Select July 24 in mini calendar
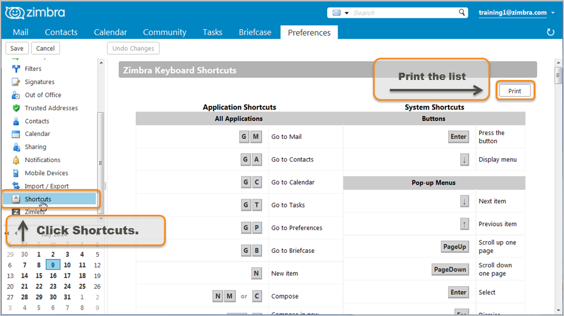Viewport: 564px width, 316px height. point(67,286)
